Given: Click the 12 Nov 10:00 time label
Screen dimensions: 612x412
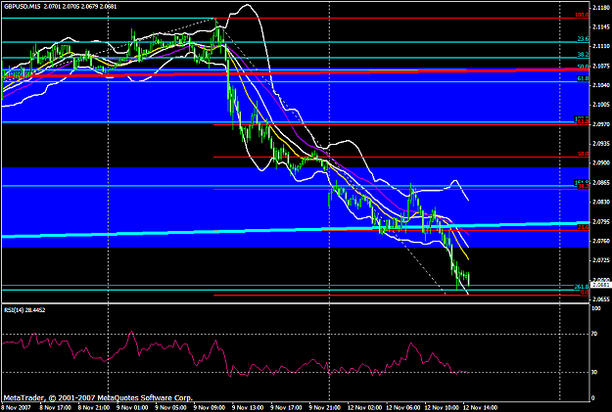Looking at the screenshot, I should (x=442, y=408).
